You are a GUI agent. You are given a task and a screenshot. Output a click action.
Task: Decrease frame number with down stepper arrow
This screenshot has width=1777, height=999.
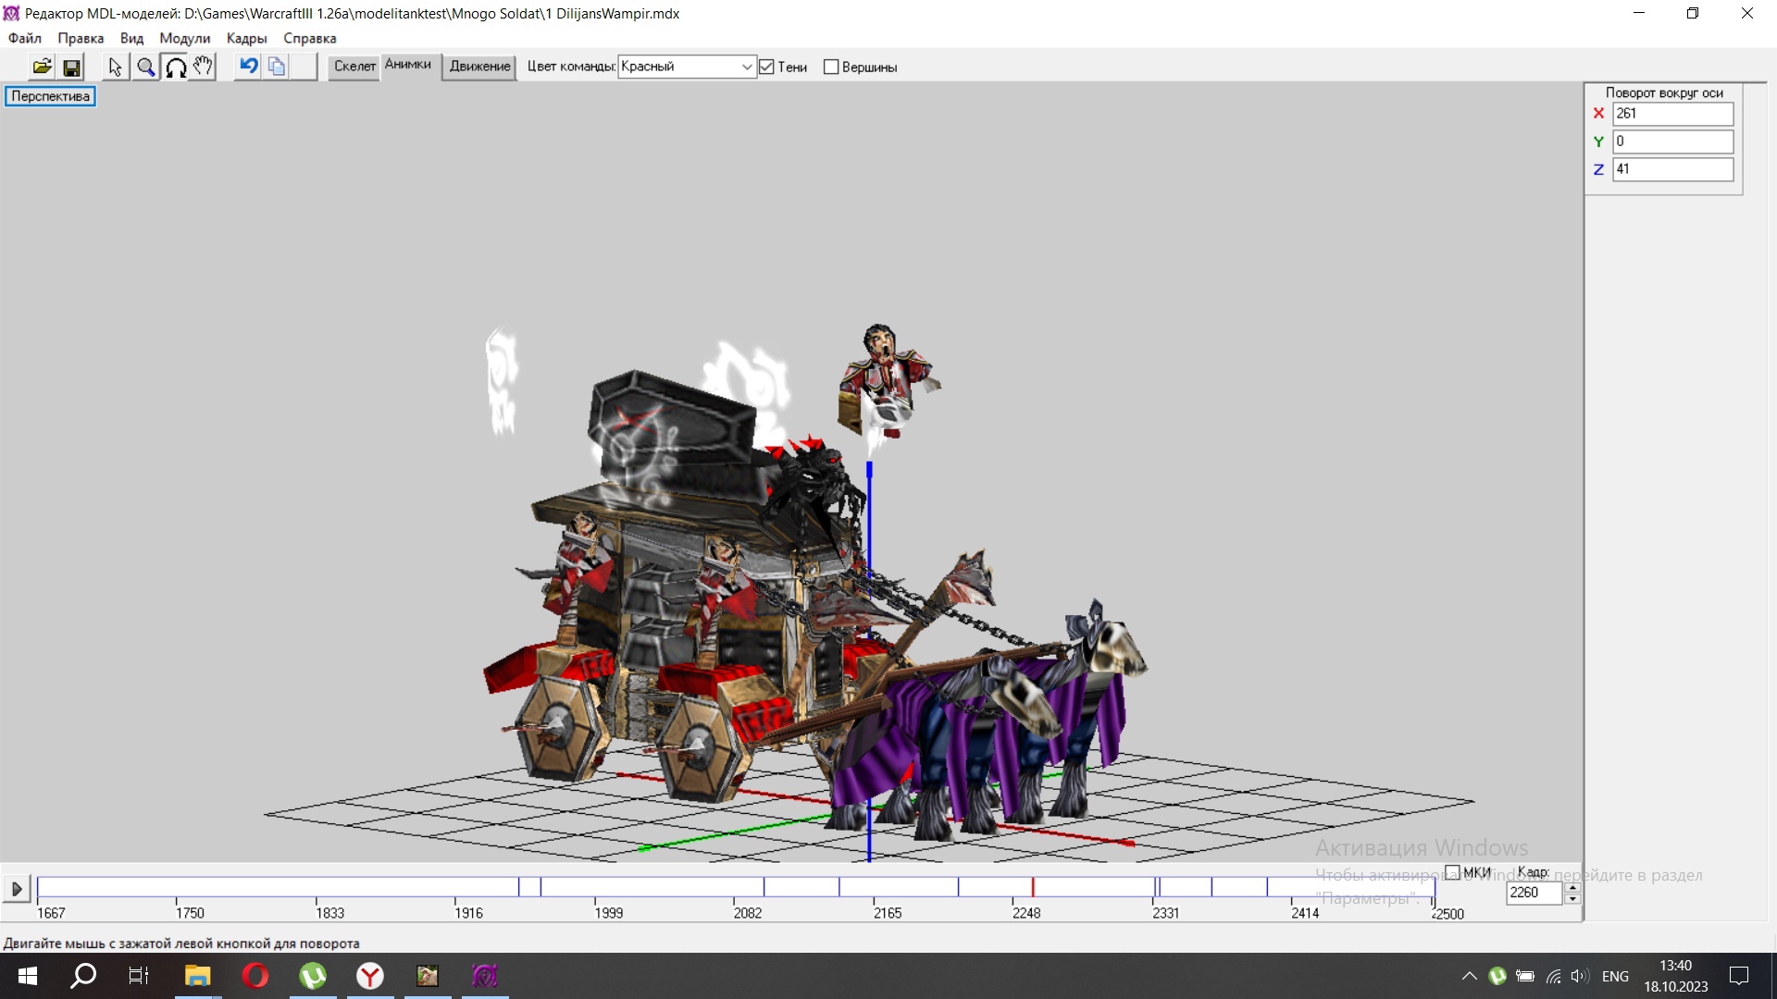click(x=1572, y=898)
